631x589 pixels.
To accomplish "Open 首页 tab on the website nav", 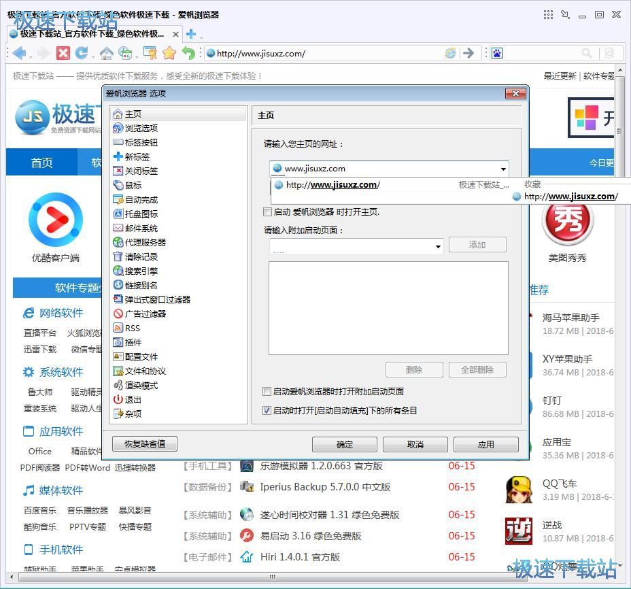I will click(42, 163).
